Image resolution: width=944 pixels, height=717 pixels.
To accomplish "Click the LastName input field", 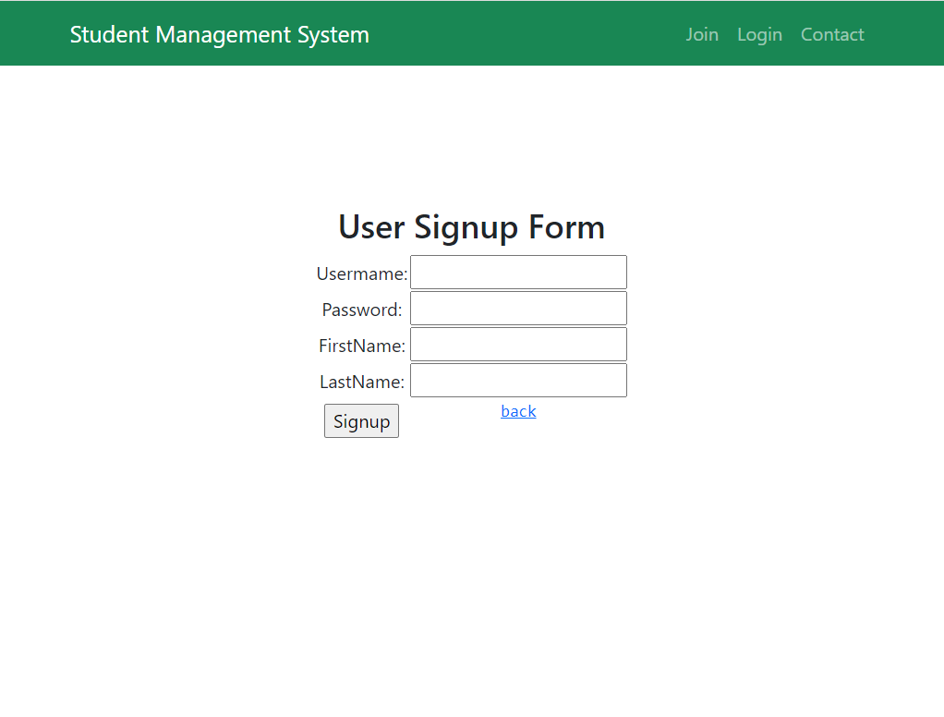I will 518,380.
